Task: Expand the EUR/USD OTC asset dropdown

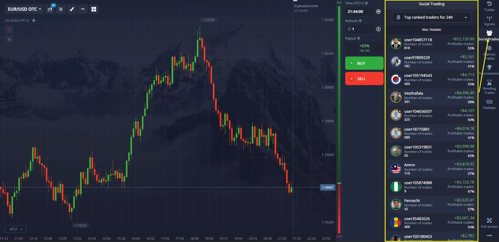Action: coord(24,9)
